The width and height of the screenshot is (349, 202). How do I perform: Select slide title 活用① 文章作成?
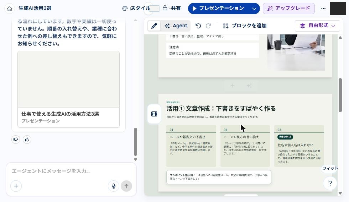pos(221,109)
